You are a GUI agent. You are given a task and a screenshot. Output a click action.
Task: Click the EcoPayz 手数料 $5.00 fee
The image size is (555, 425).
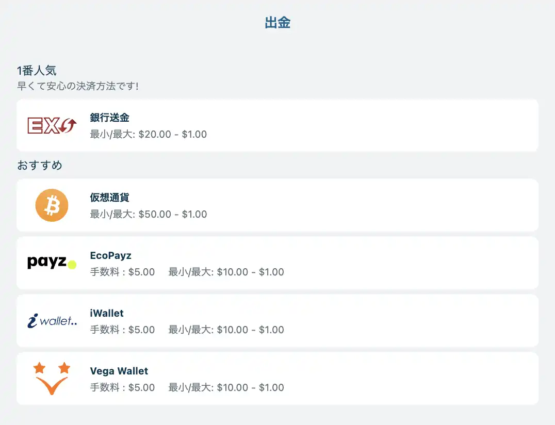pos(122,272)
